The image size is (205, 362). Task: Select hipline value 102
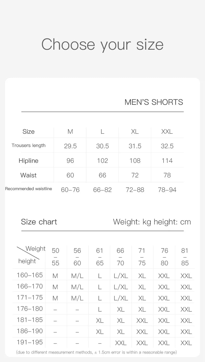[x=102, y=161]
